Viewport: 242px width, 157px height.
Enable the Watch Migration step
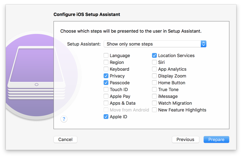(x=154, y=103)
